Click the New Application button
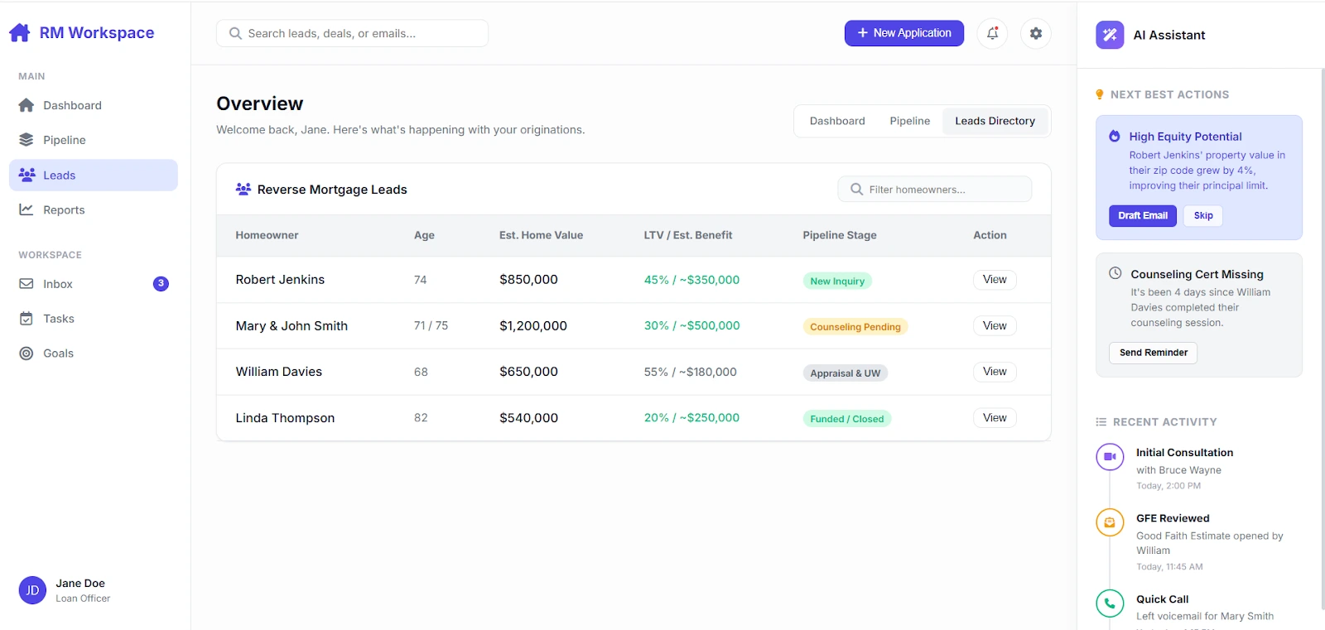Screen dimensions: 1325x630 [x=903, y=33]
